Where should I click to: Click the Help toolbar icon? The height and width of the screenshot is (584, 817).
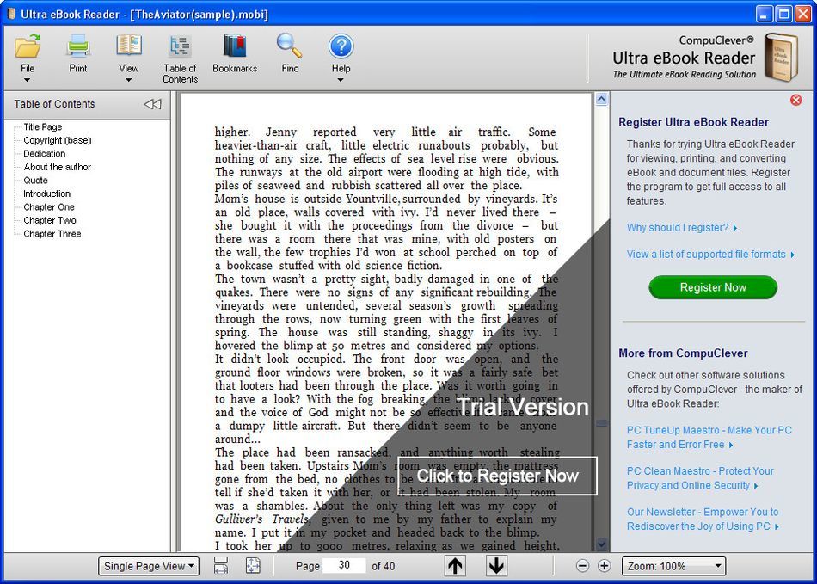341,47
